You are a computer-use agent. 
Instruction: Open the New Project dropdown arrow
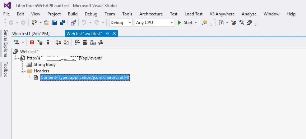coord(40,23)
